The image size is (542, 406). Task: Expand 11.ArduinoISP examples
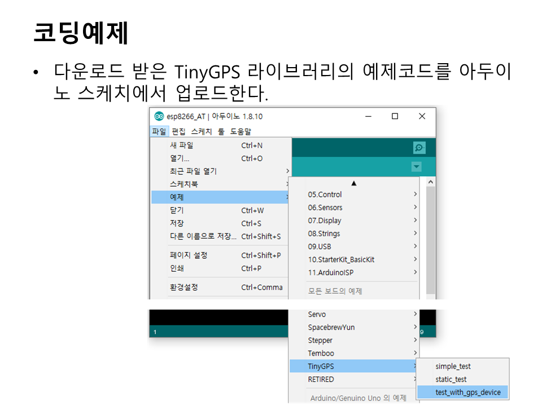tap(354, 273)
